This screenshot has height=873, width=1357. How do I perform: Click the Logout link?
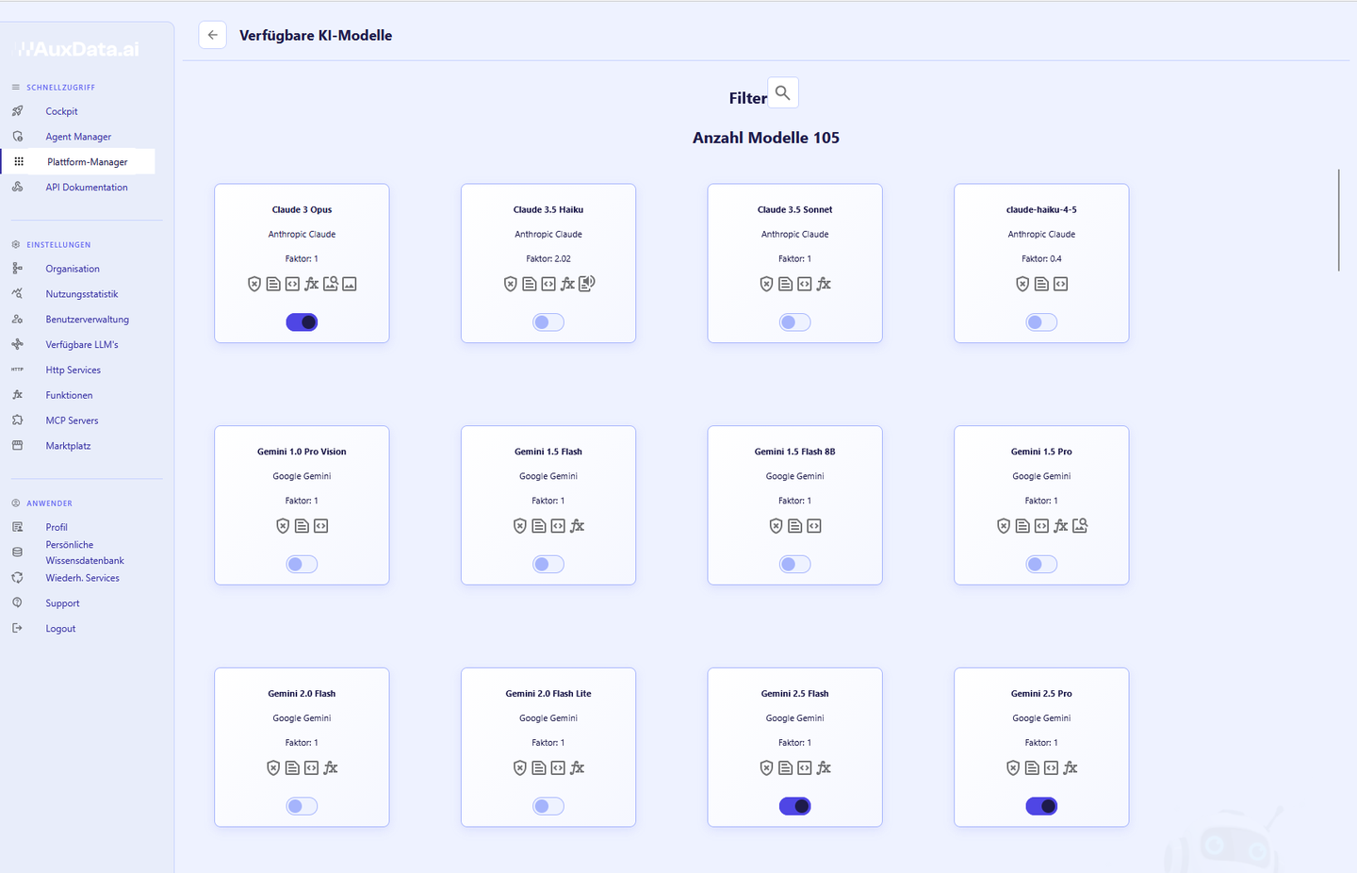pyautogui.click(x=60, y=629)
